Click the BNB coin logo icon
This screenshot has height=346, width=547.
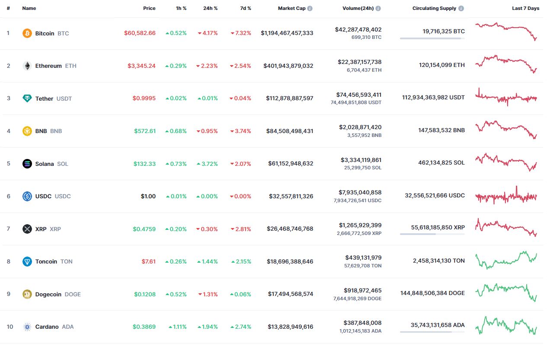coord(27,131)
